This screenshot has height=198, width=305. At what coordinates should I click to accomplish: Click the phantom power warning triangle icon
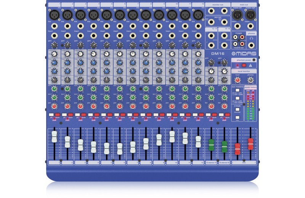click(x=250, y=65)
